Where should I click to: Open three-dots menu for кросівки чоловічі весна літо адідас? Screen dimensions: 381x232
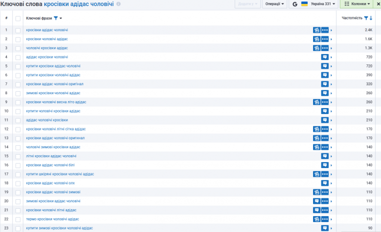pyautogui.click(x=325, y=102)
